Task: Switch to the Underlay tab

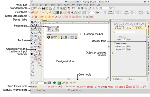Action: coord(120,26)
